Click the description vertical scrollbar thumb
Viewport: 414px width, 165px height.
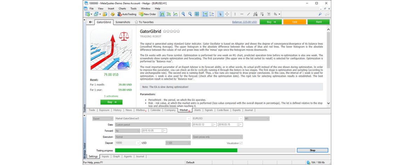click(x=328, y=50)
